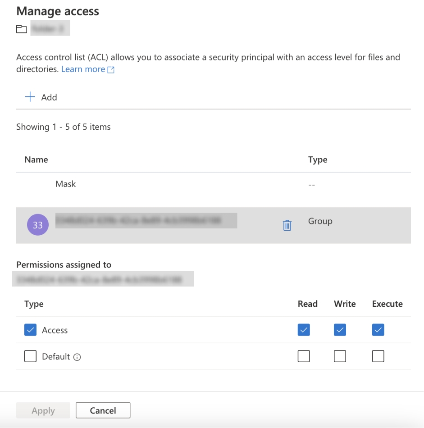Sort by the Name column header
Image resolution: width=424 pixels, height=428 pixels.
36,159
